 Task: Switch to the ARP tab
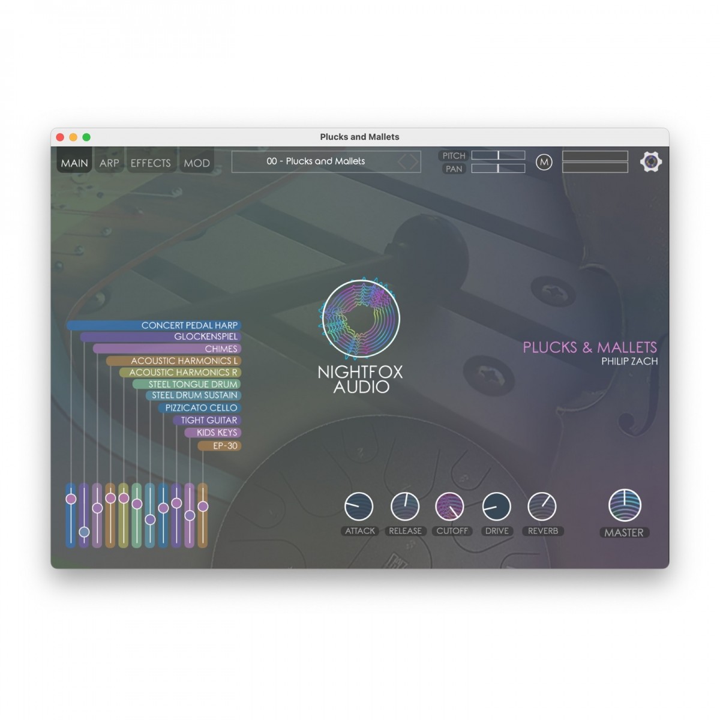[108, 162]
